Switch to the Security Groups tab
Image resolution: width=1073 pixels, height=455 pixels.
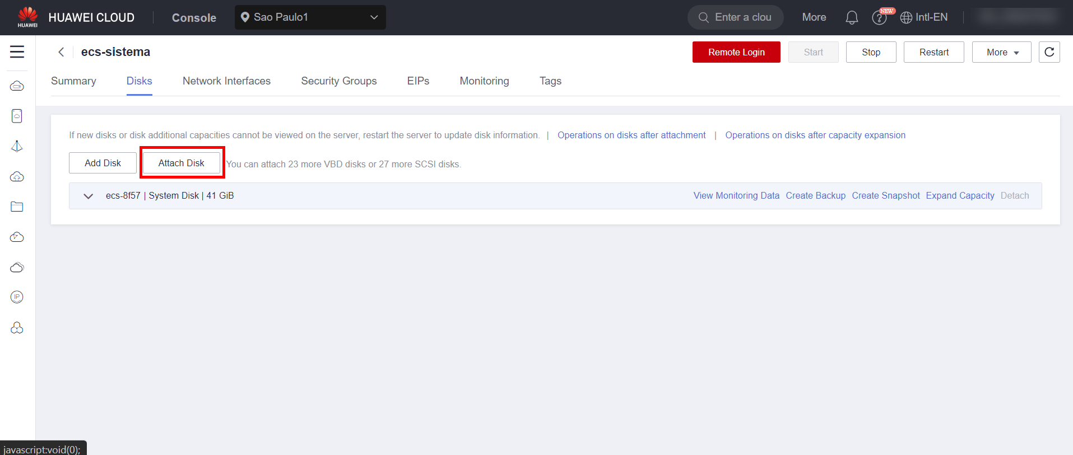tap(338, 81)
